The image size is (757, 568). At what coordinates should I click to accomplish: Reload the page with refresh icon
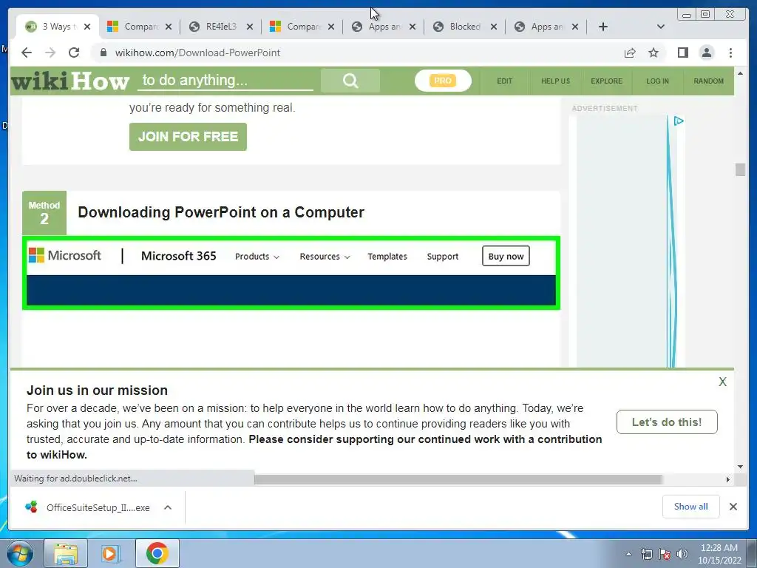click(x=74, y=53)
